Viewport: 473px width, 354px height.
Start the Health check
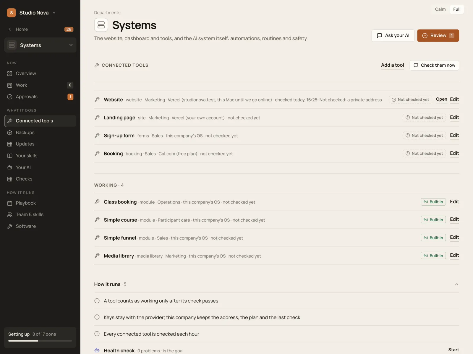click(453, 350)
